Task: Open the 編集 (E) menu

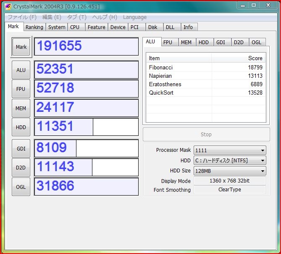Action: click(52, 17)
